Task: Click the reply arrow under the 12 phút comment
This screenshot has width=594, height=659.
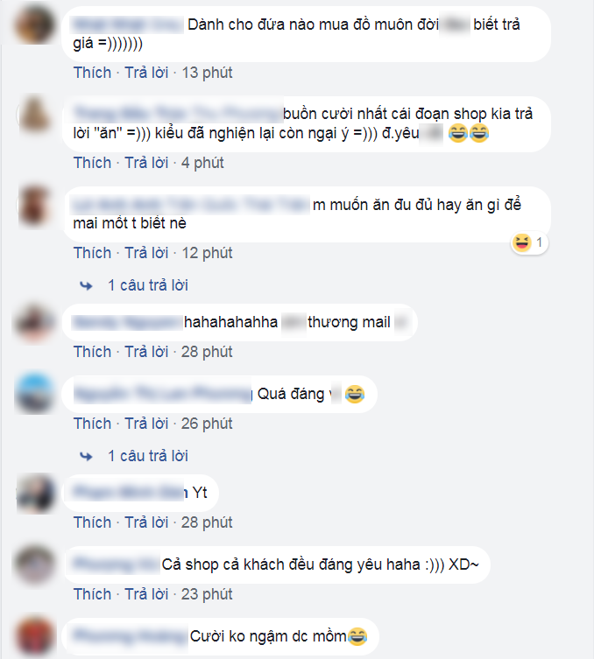Action: click(x=86, y=286)
